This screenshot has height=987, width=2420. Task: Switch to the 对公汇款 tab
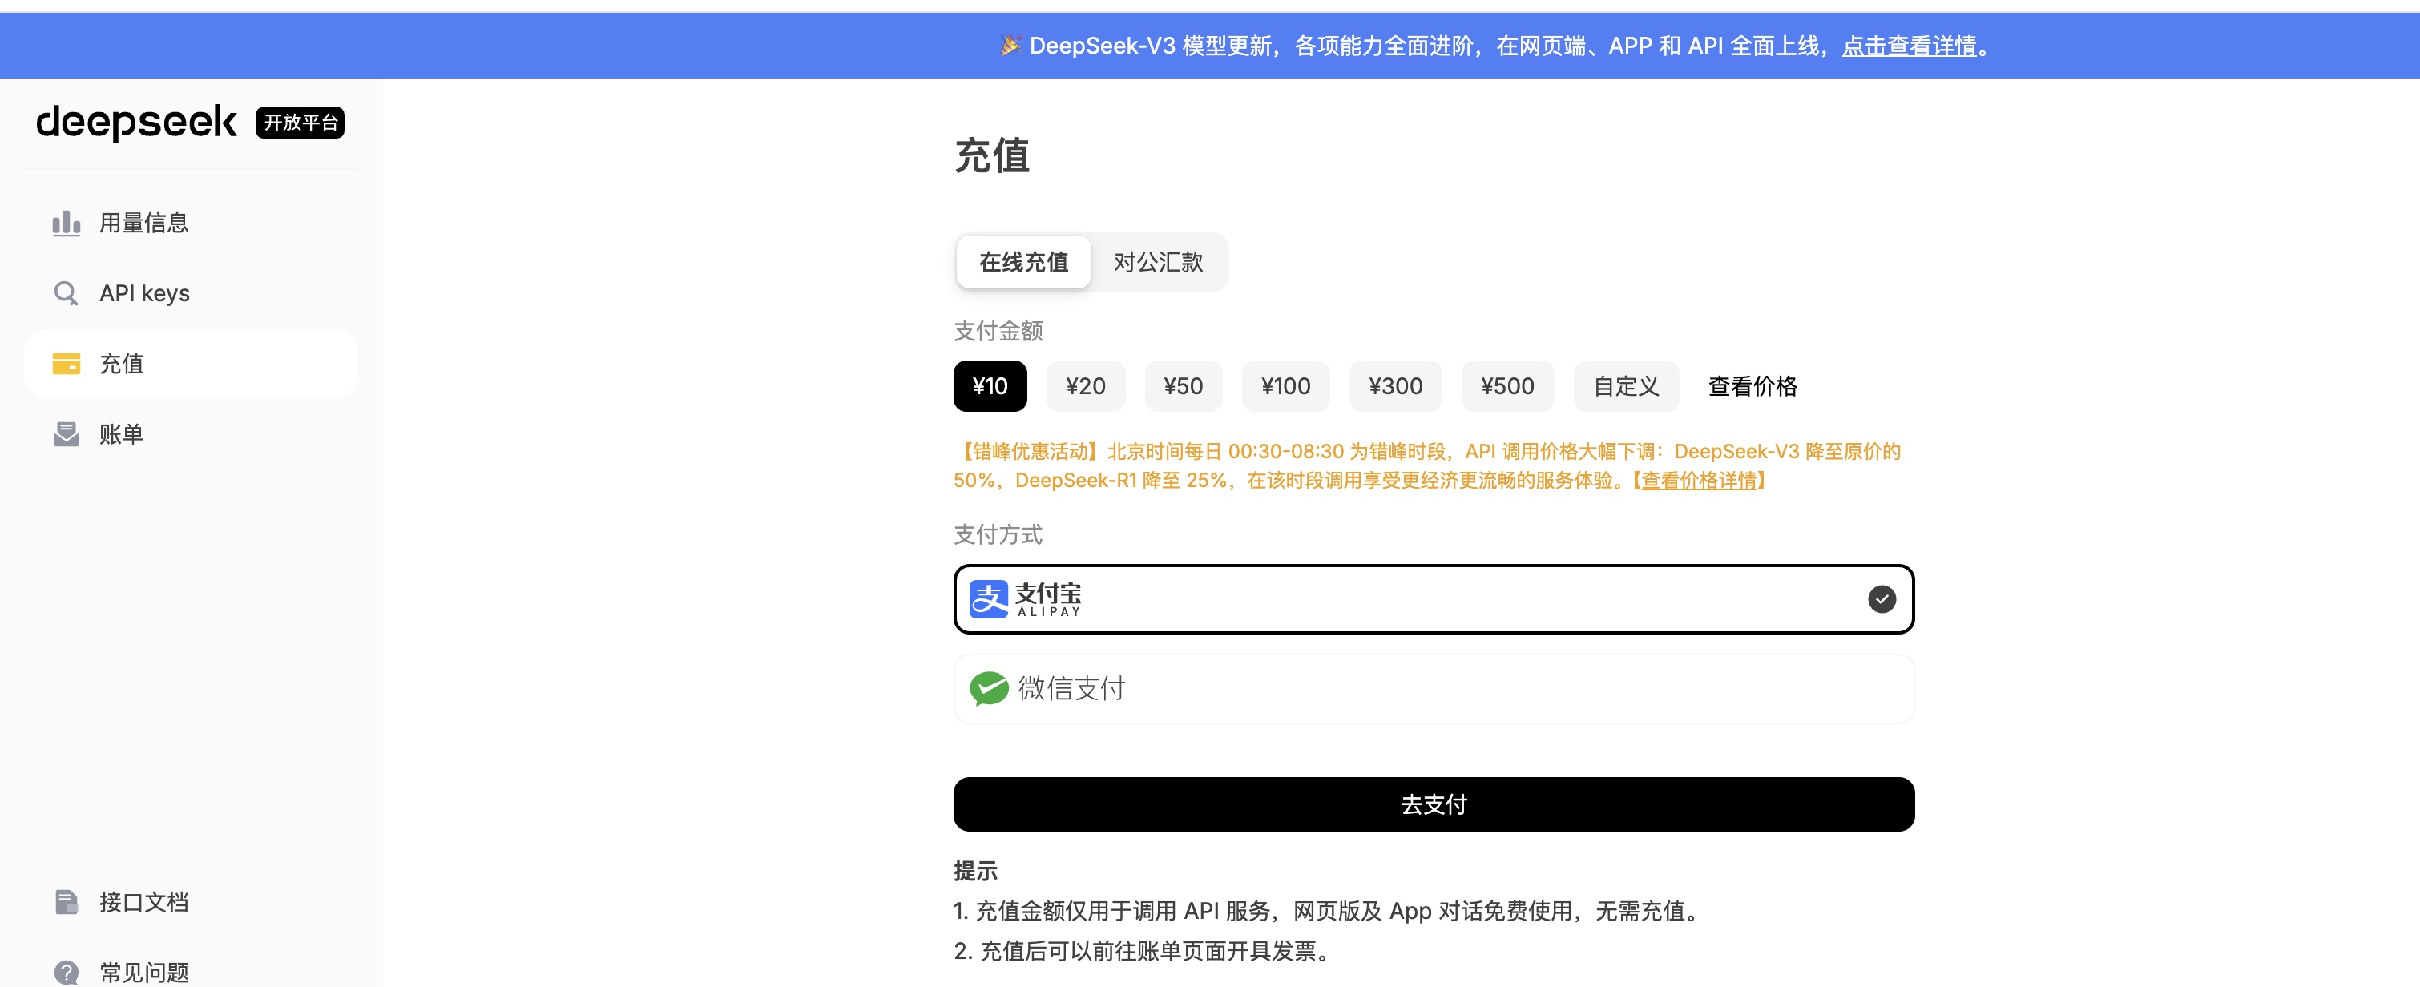pos(1159,262)
